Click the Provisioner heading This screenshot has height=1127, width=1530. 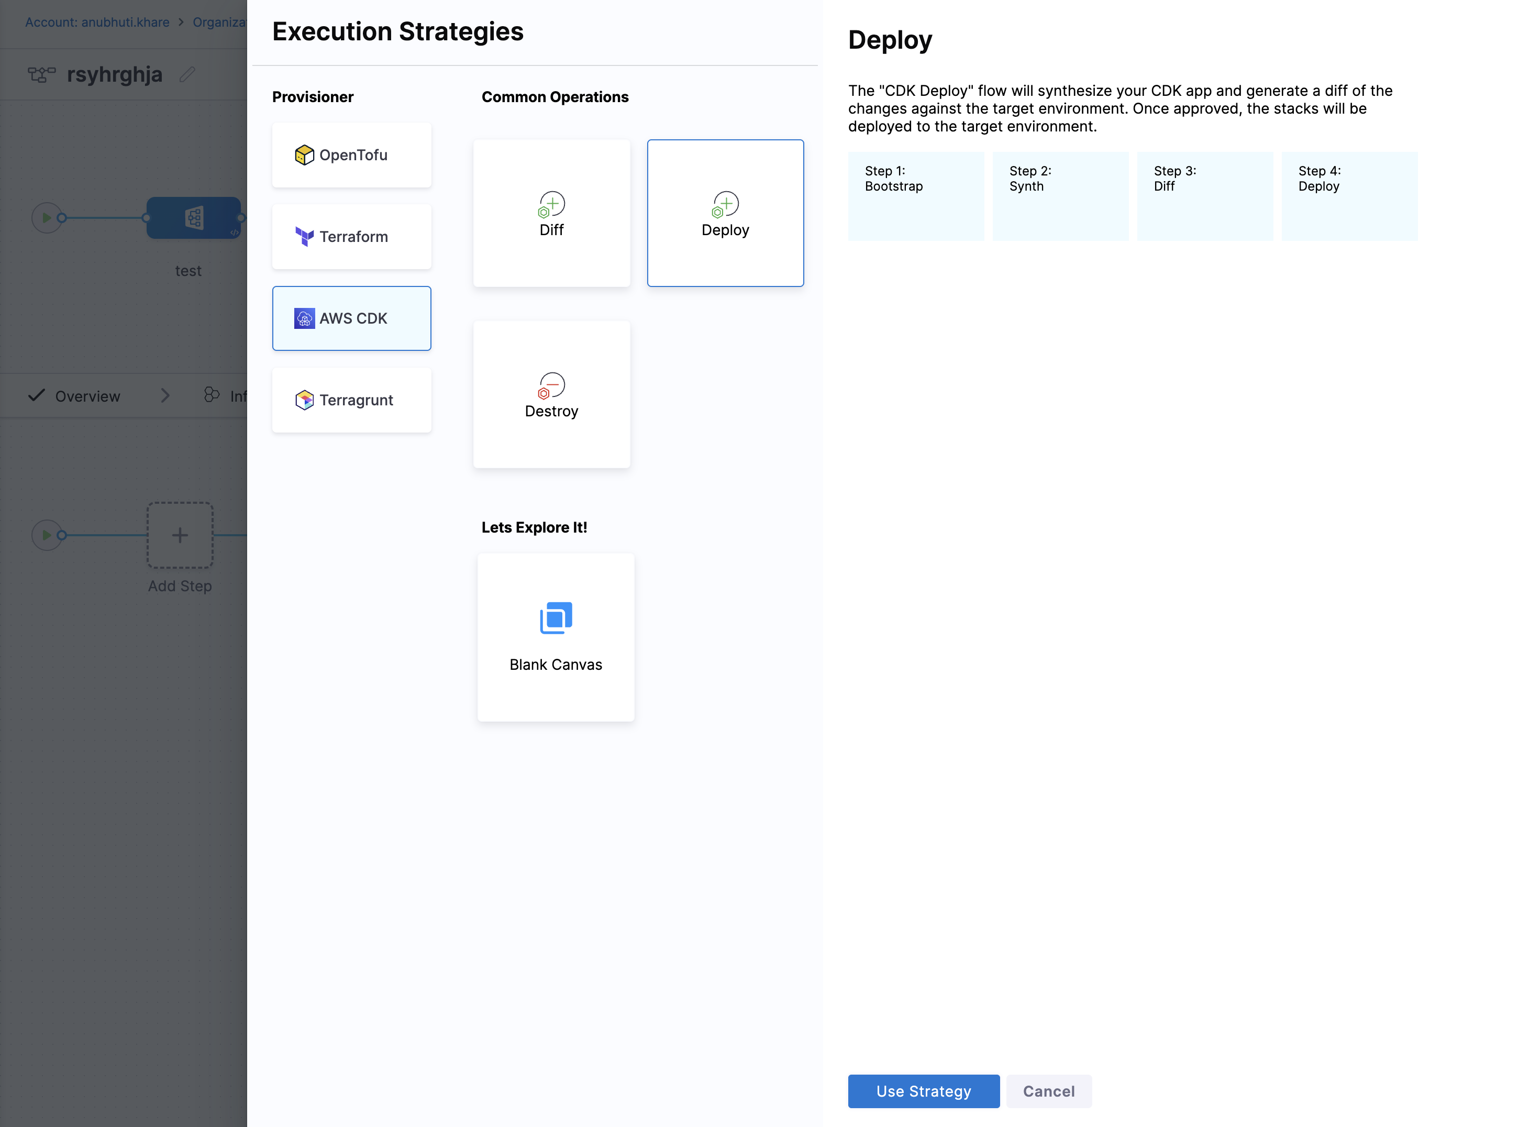(x=313, y=97)
